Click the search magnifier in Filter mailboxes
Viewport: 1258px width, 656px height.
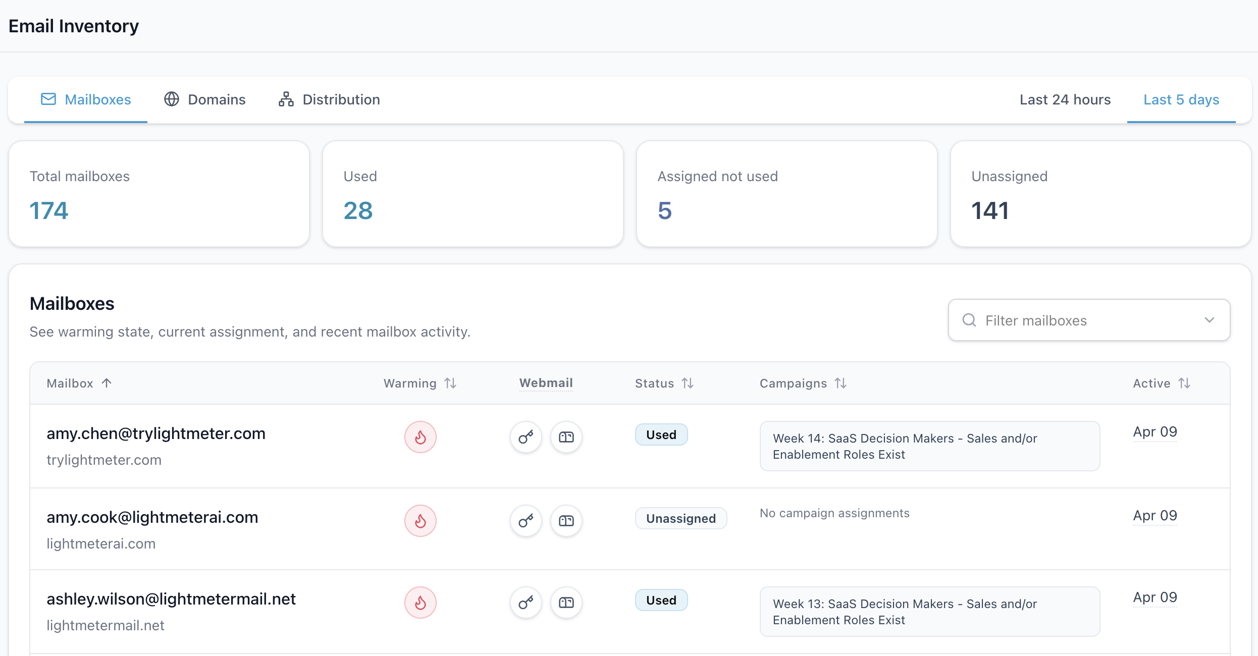[969, 320]
